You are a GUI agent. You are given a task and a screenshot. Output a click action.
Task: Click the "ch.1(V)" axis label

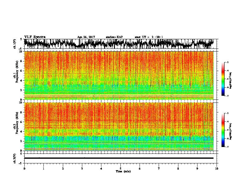click(15, 44)
